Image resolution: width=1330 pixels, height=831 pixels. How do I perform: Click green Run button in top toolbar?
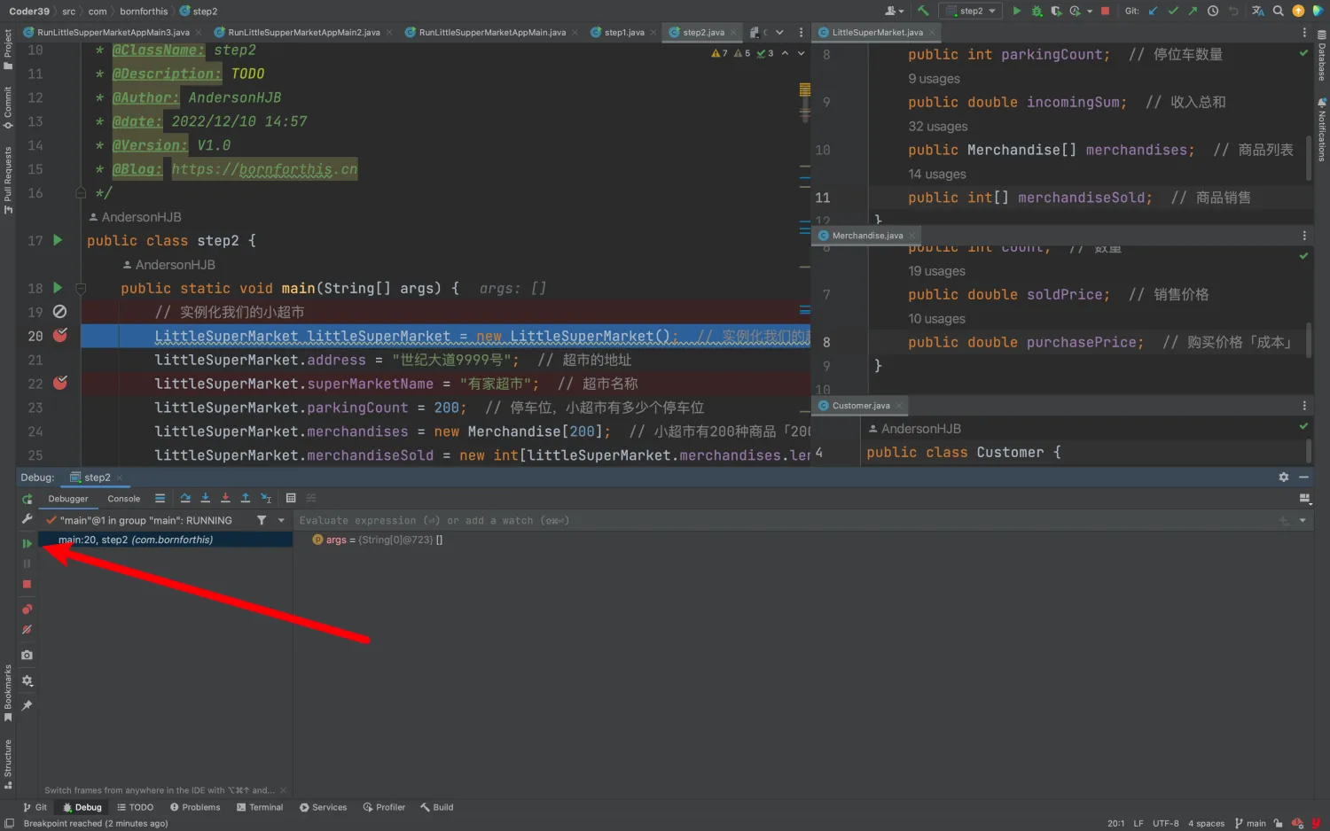click(1017, 11)
